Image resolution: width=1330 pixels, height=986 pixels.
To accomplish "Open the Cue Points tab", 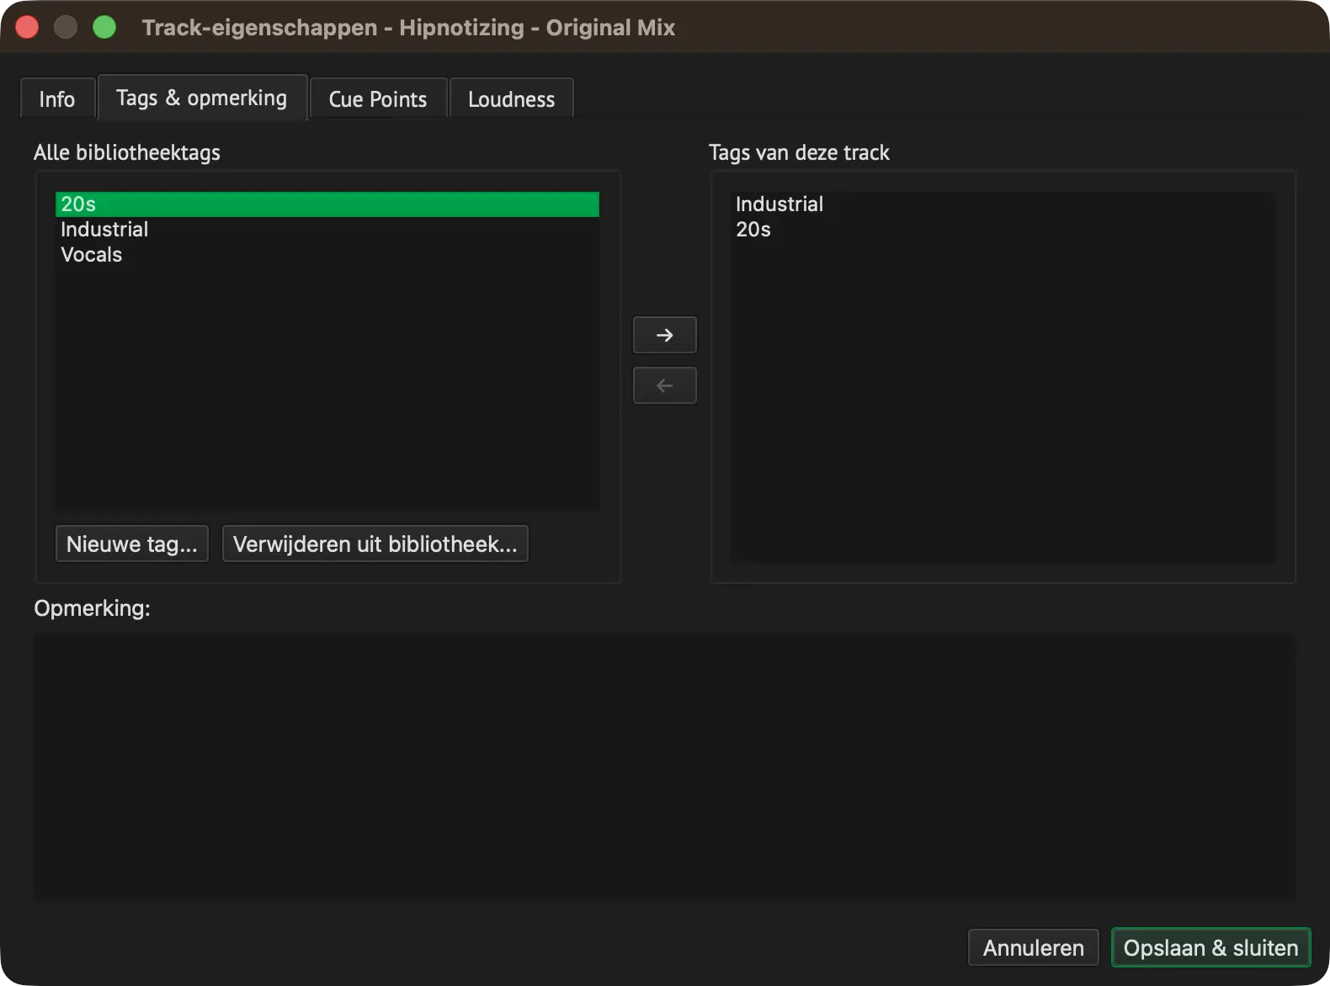I will [378, 98].
